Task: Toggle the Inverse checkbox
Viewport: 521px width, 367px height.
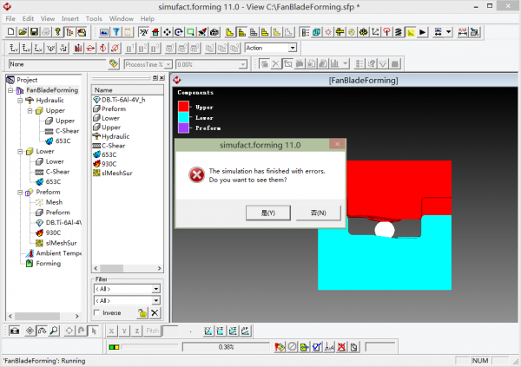Action: pos(96,312)
